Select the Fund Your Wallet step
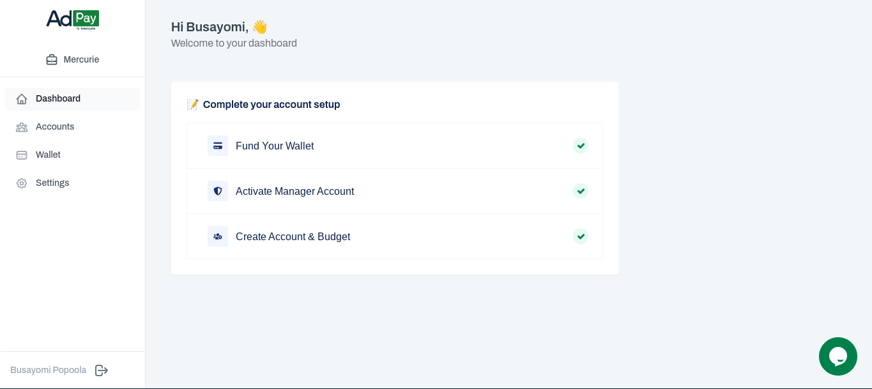This screenshot has width=872, height=389. (275, 146)
